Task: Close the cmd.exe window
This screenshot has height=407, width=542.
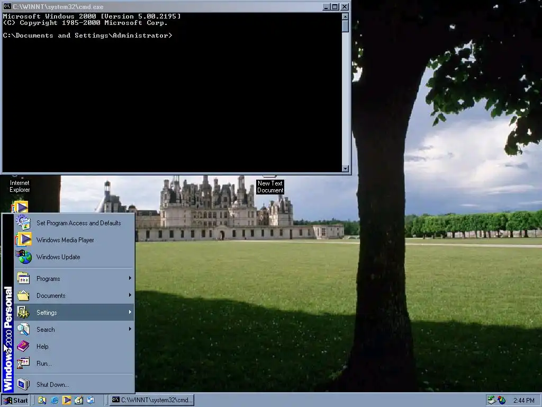Action: 345,6
